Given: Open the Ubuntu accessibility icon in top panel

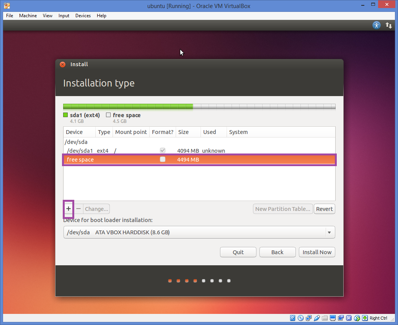Looking at the screenshot, I should (x=377, y=25).
